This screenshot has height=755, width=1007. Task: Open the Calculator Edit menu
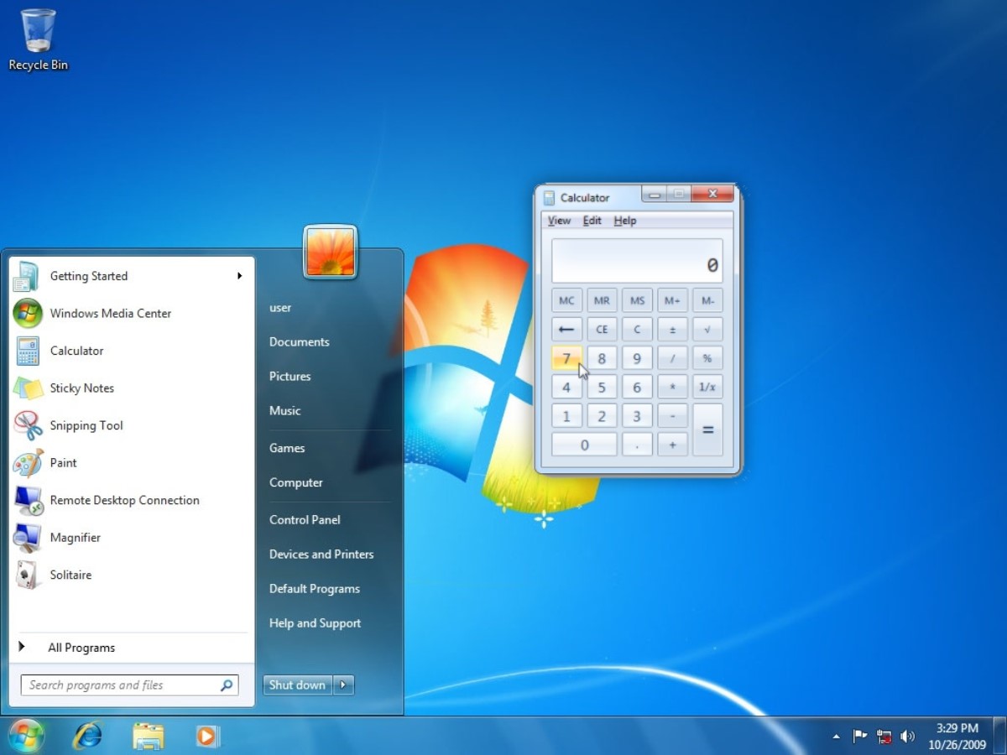592,221
